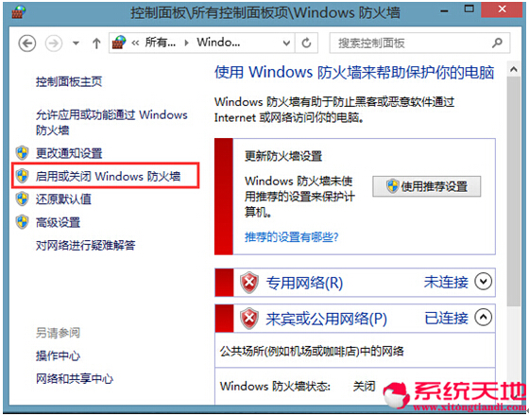Click the shield icon beside 更改通知设置
This screenshot has width=529, height=416.
[23, 153]
